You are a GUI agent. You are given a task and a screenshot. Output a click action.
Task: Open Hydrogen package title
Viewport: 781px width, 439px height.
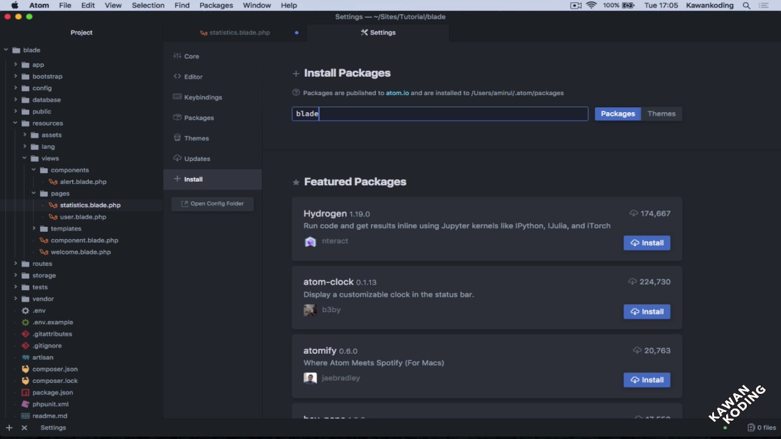click(325, 213)
